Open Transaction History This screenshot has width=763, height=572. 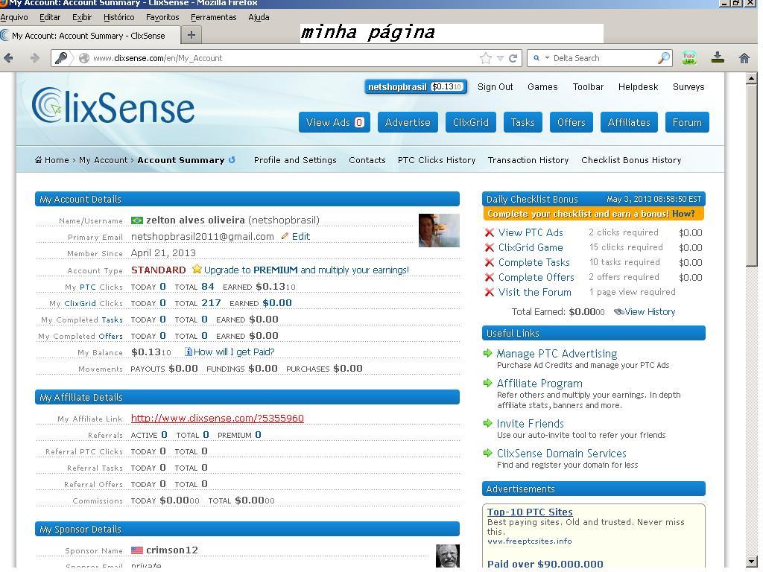click(x=528, y=160)
